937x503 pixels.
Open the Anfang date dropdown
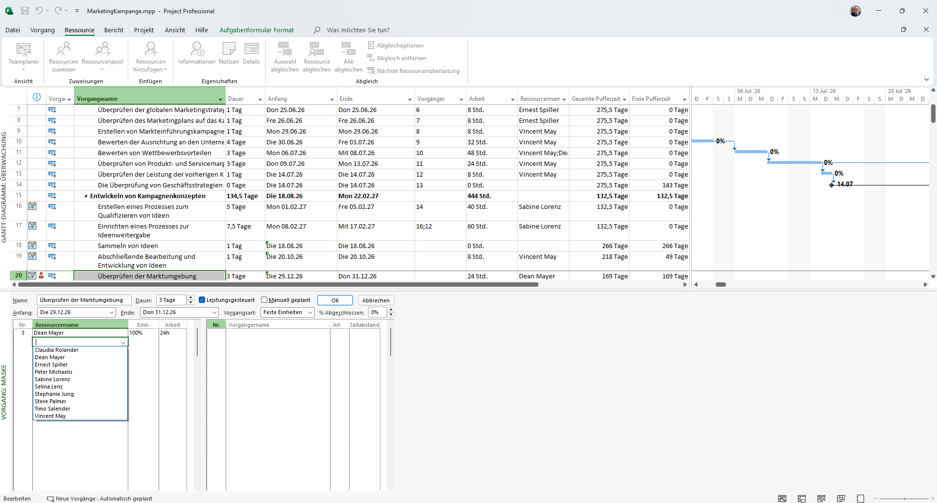[112, 313]
